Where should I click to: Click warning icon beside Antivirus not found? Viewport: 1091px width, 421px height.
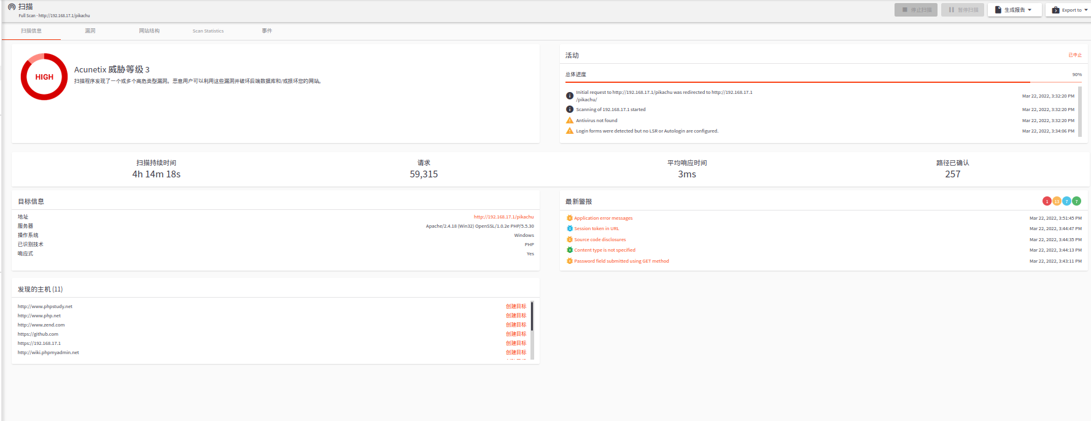click(x=570, y=120)
